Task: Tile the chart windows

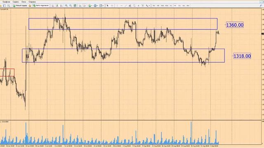Action: pyautogui.click(x=75, y=6)
